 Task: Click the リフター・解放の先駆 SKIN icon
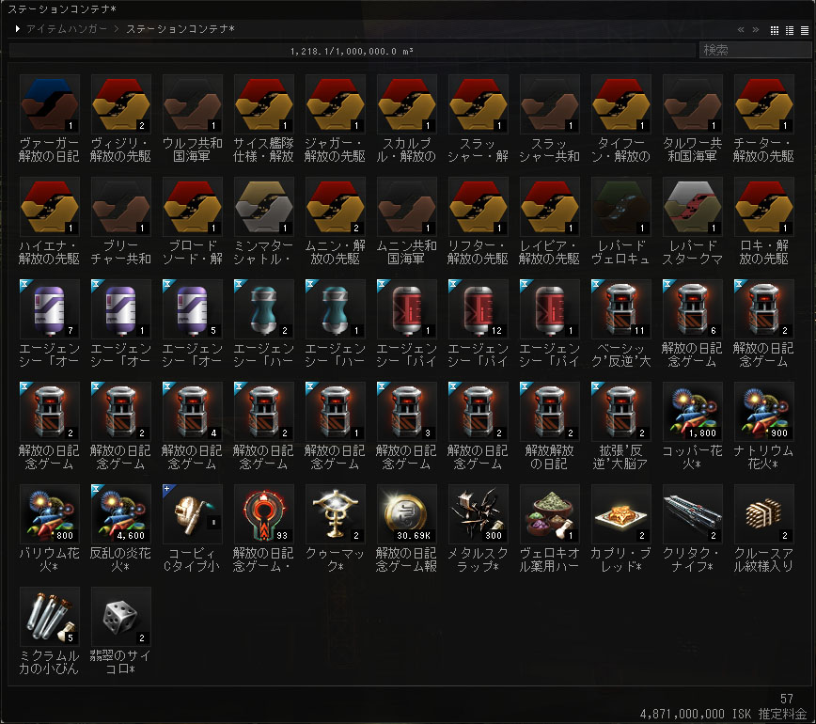tap(478, 207)
